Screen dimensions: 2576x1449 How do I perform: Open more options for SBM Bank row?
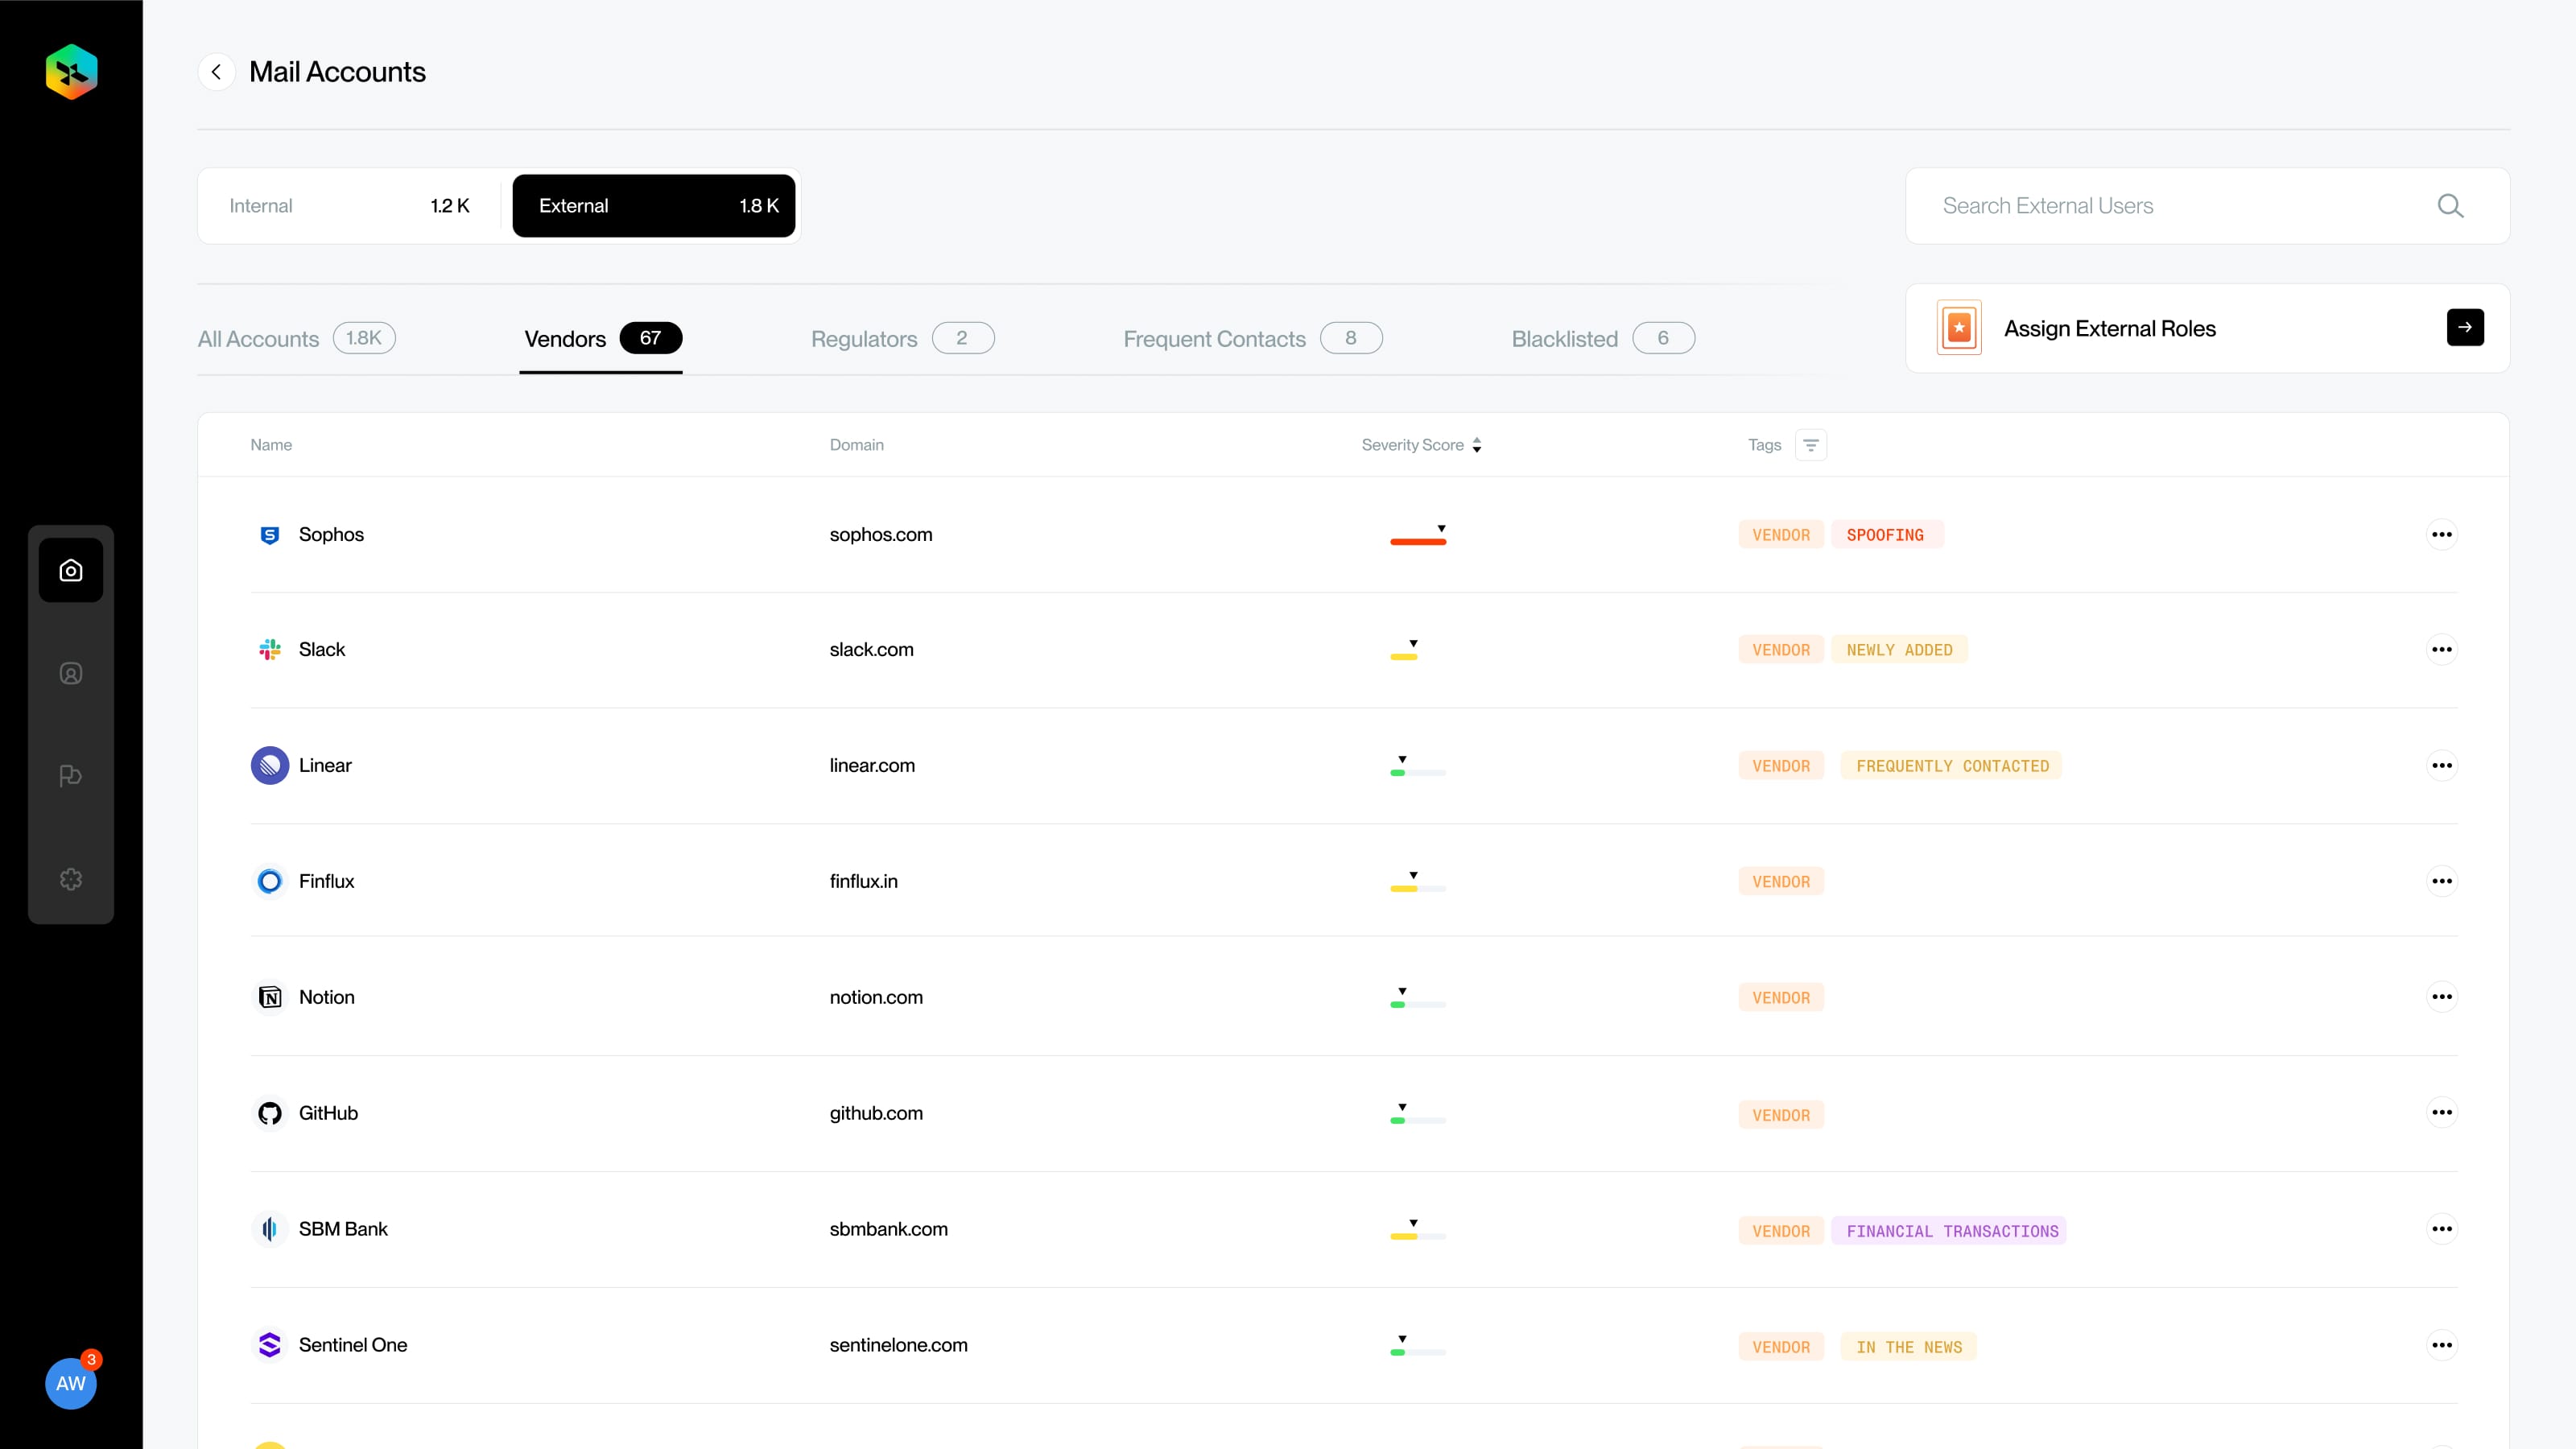[2442, 1229]
